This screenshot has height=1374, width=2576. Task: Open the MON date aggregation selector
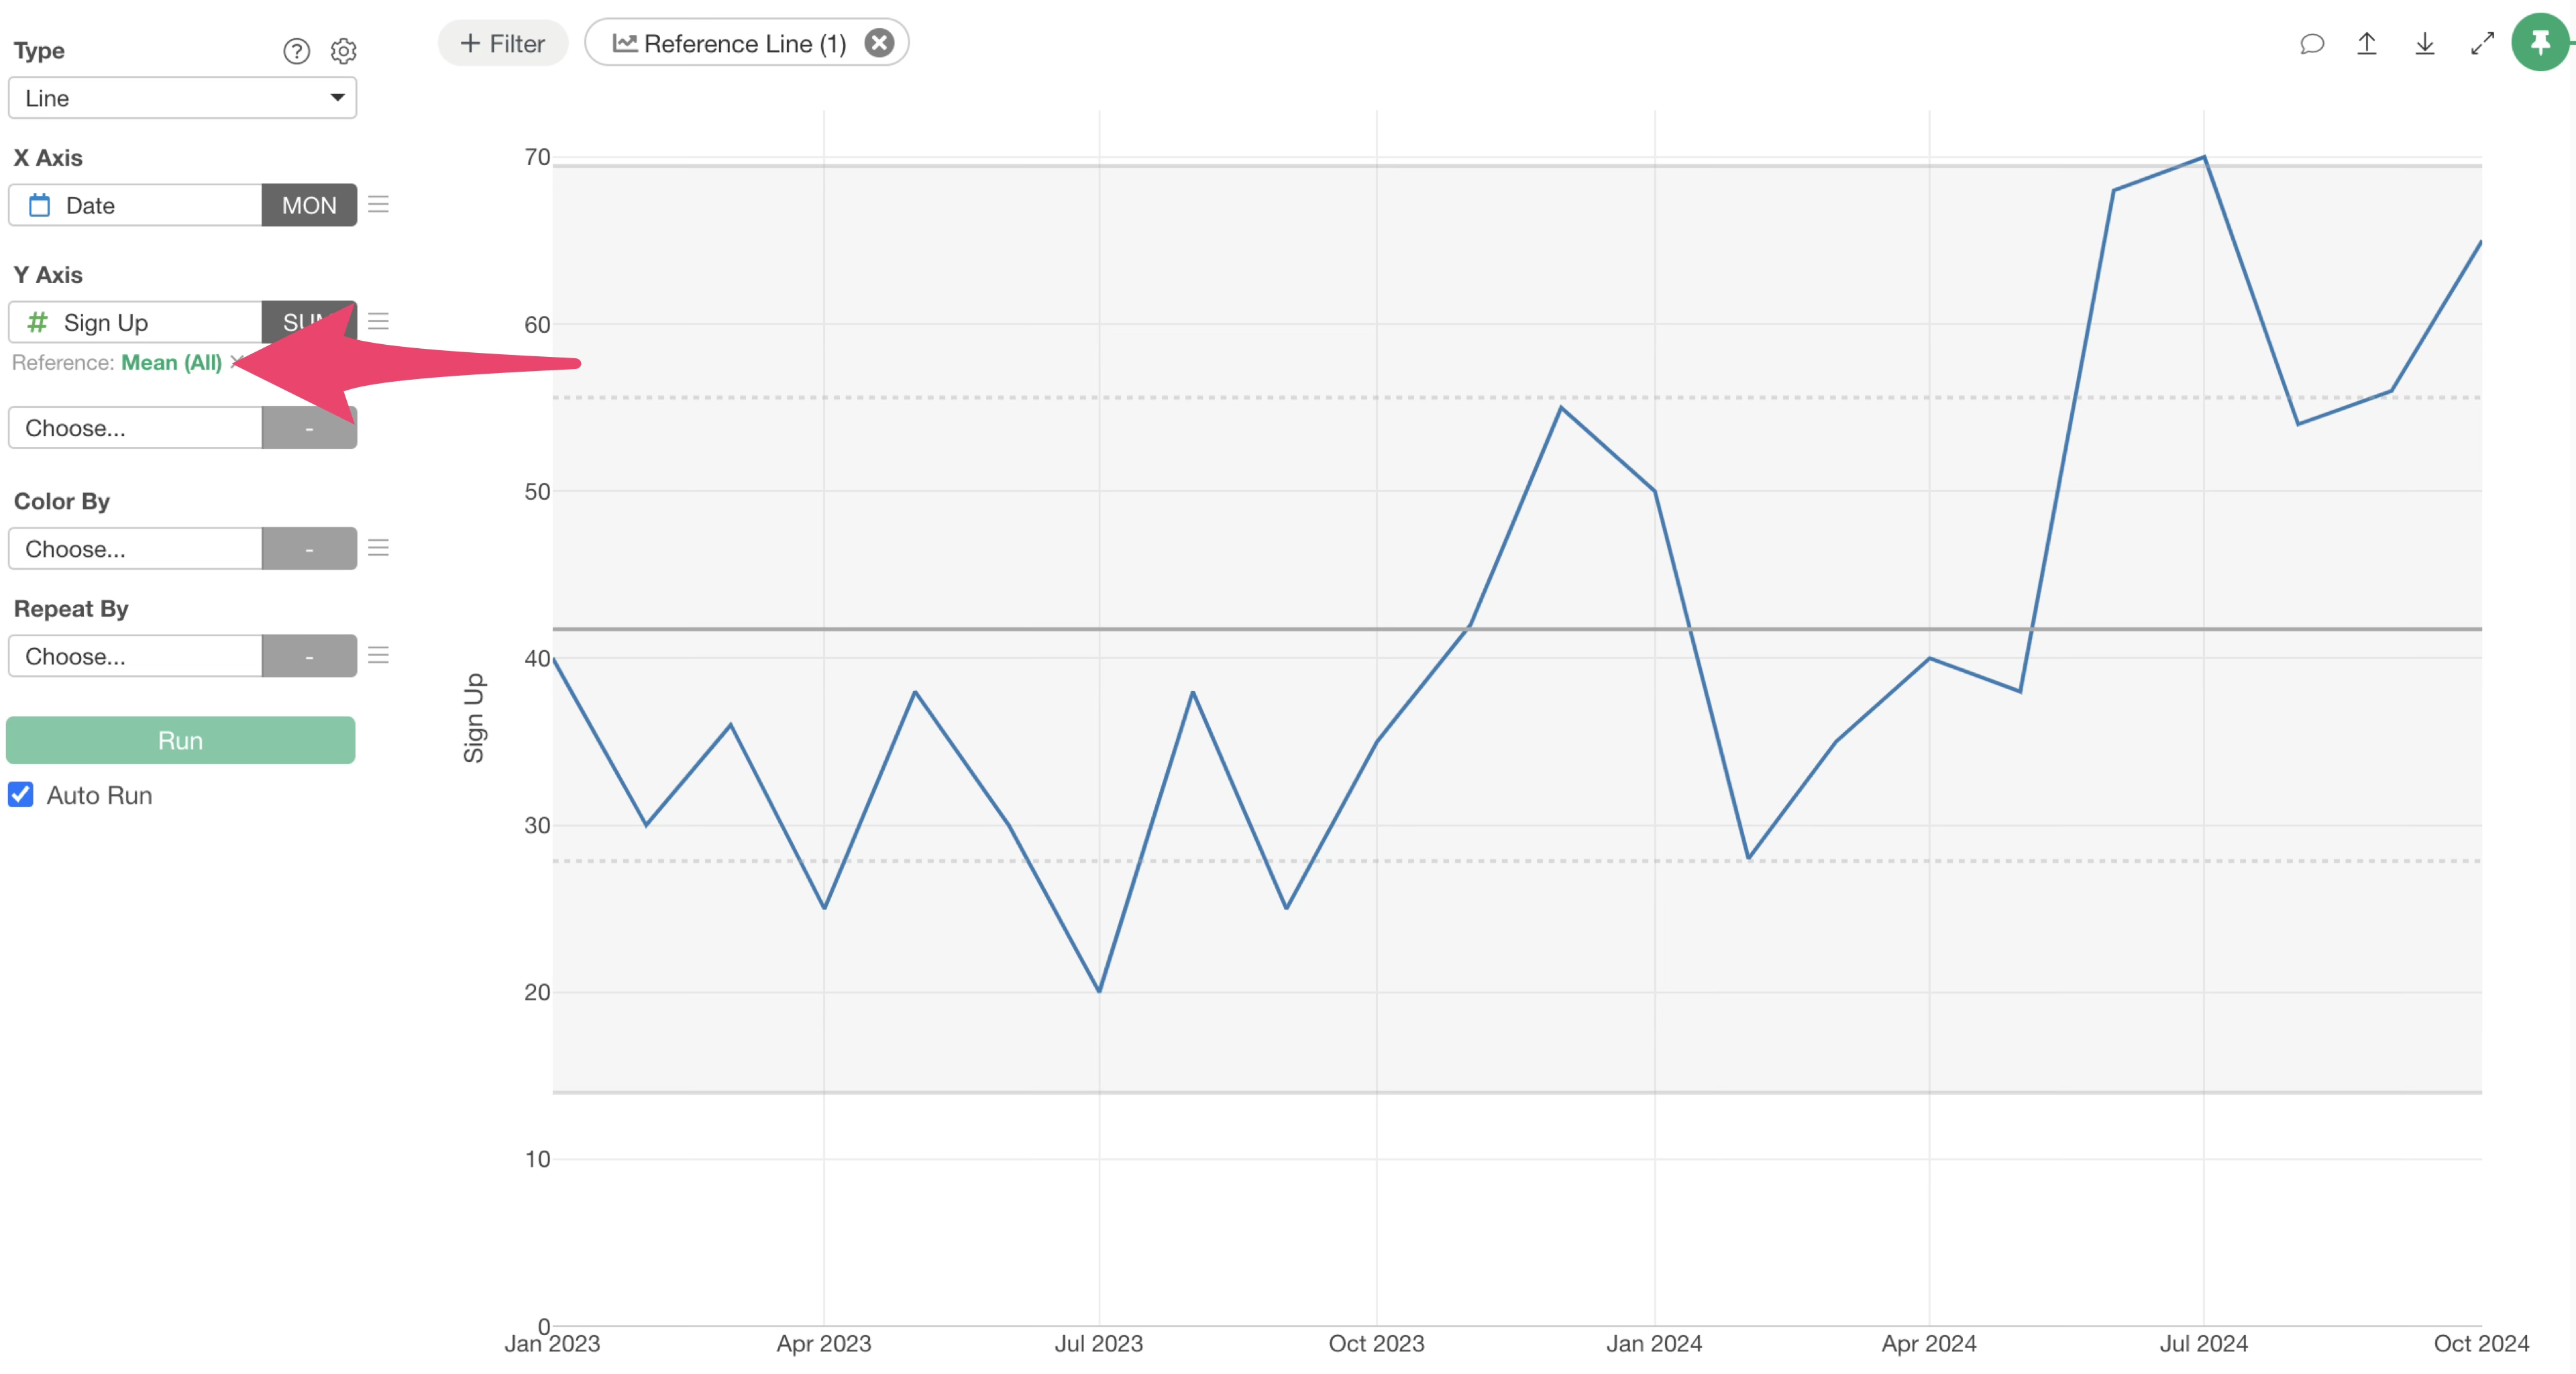coord(308,205)
